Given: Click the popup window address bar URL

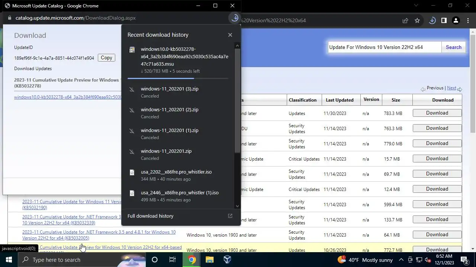Looking at the screenshot, I should (75, 18).
